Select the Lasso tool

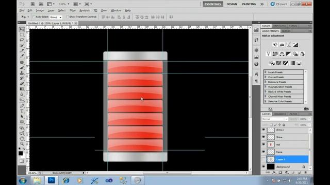[x=22, y=40]
